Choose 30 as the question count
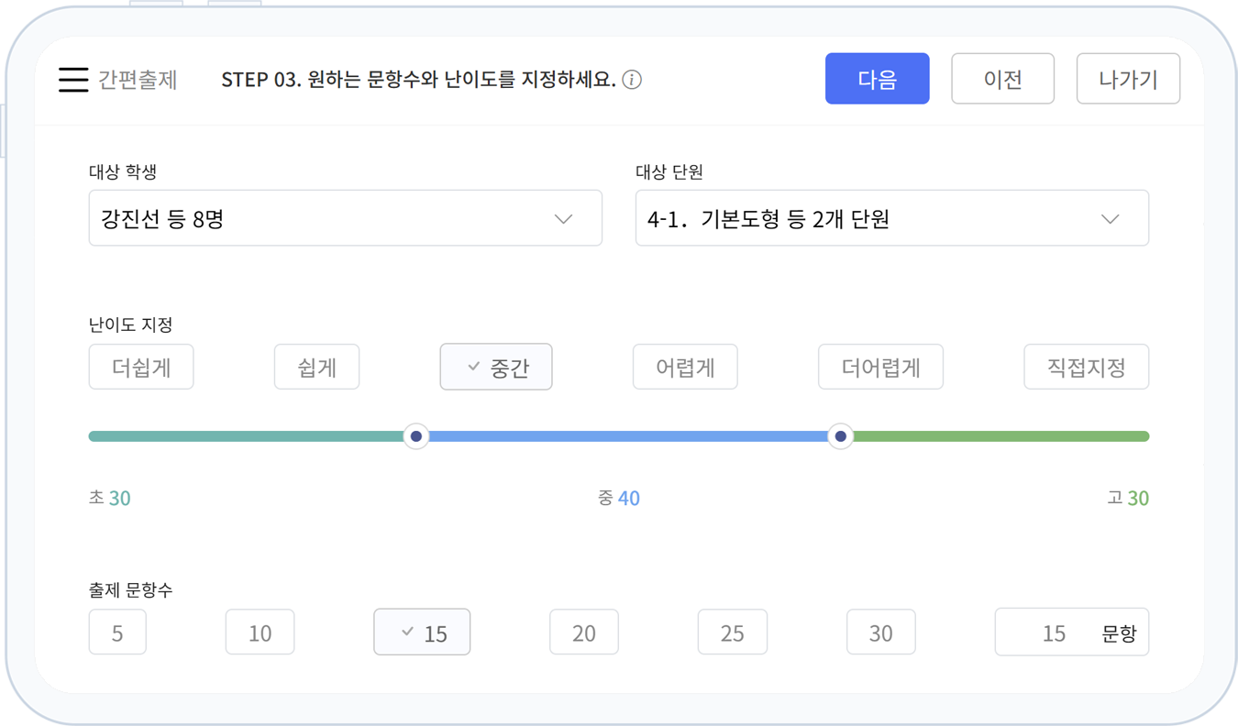The width and height of the screenshot is (1238, 726). 880,632
